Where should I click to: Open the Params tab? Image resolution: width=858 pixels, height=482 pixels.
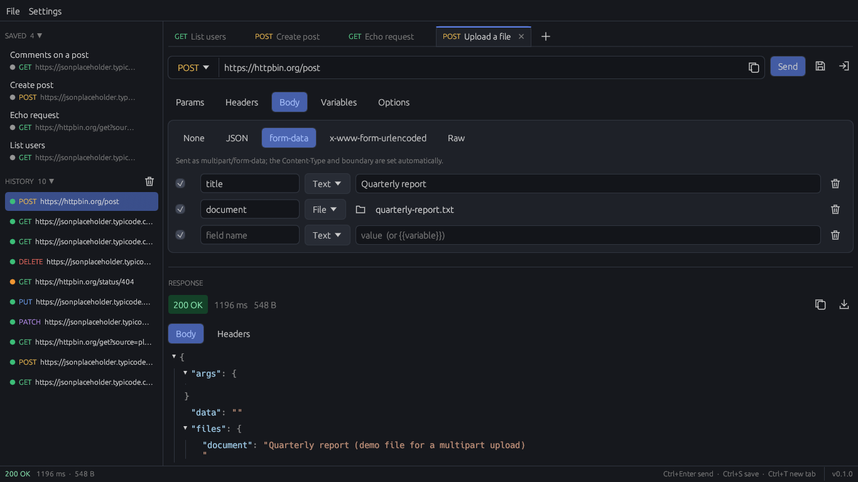click(x=190, y=102)
